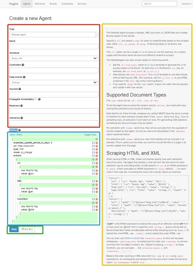The height and width of the screenshot is (266, 193).
Task: Click the help icon next to Options
Action: 20,130
